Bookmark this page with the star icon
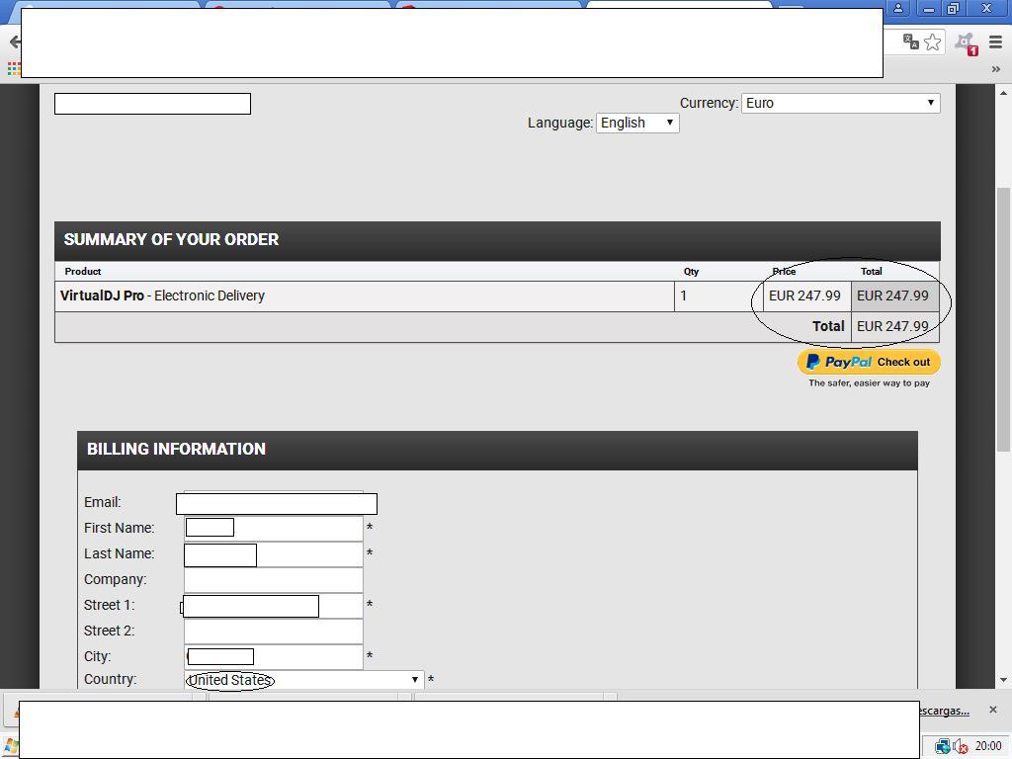Image resolution: width=1012 pixels, height=759 pixels. pos(933,42)
